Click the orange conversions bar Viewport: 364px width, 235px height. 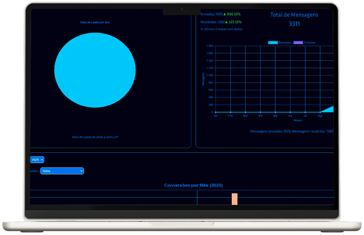[235, 199]
